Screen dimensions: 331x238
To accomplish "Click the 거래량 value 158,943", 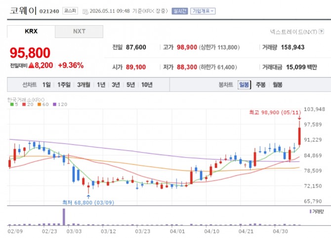I will pos(292,47).
